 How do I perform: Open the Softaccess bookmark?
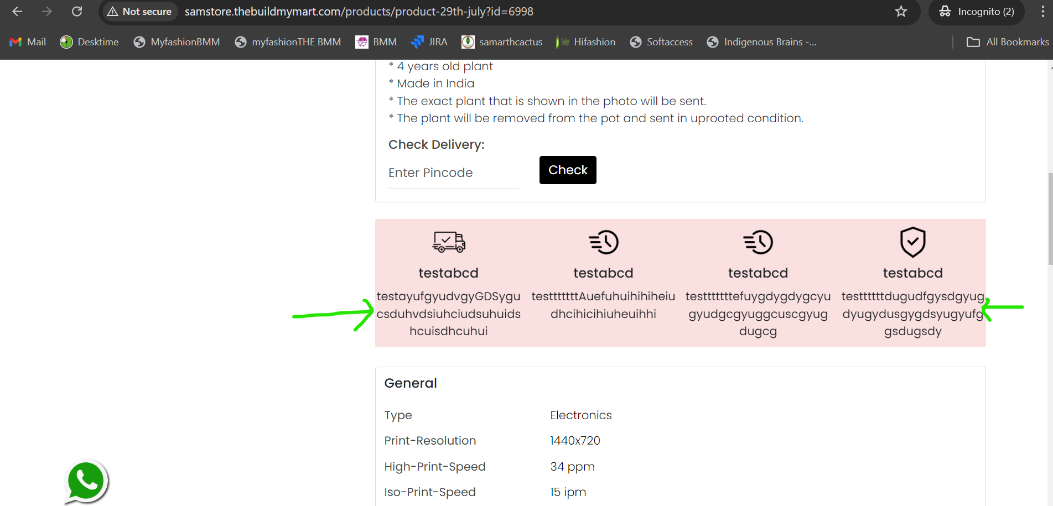[x=661, y=42]
